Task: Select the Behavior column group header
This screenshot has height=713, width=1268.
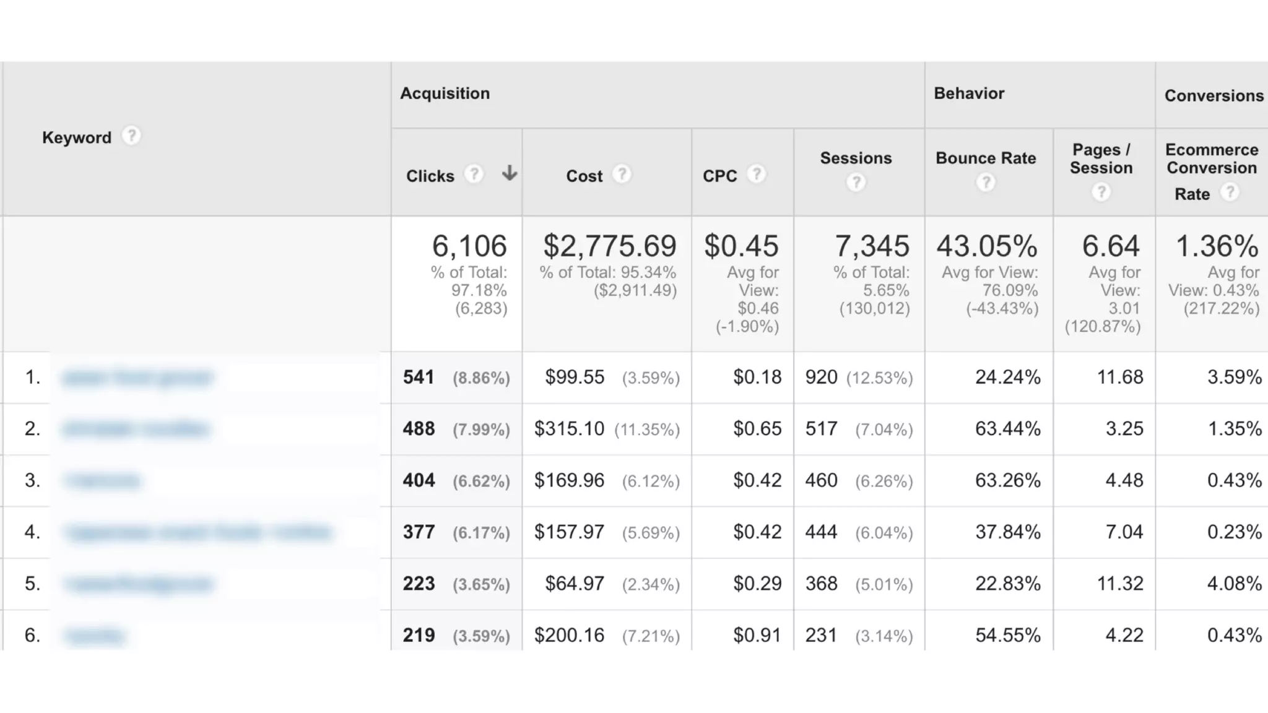Action: [x=969, y=93]
